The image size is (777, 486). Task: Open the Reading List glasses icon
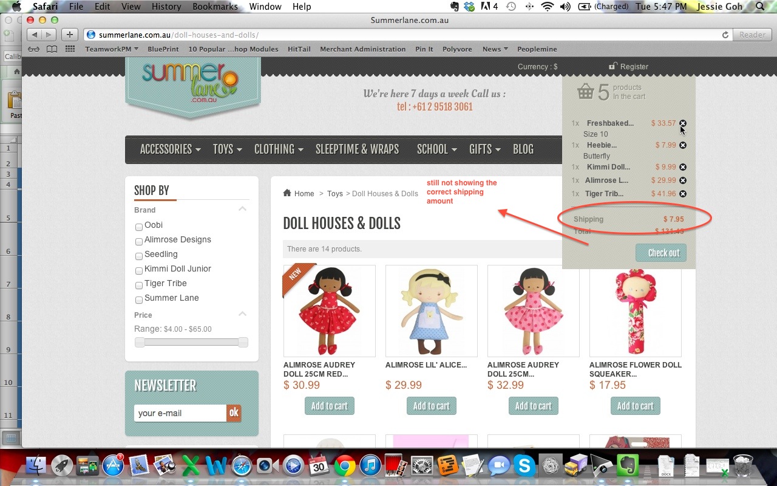point(33,49)
